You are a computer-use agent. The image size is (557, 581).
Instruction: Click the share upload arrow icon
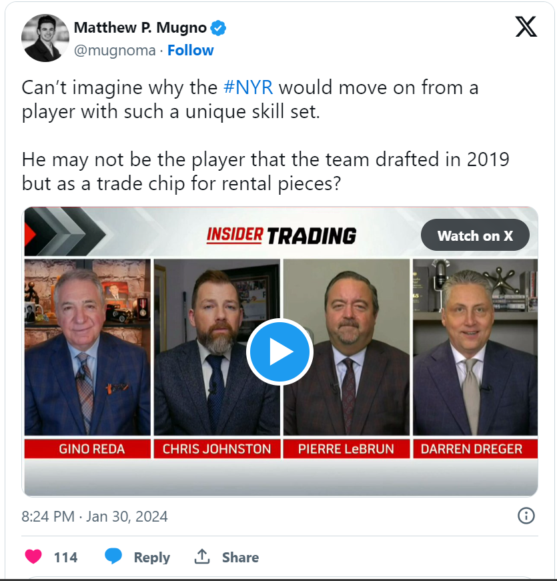pos(202,556)
